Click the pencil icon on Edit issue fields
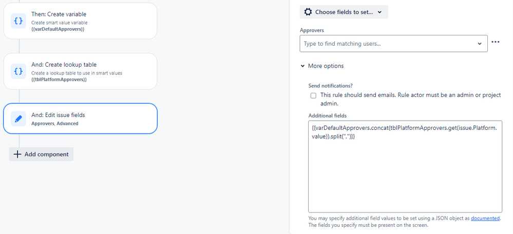 [18, 119]
